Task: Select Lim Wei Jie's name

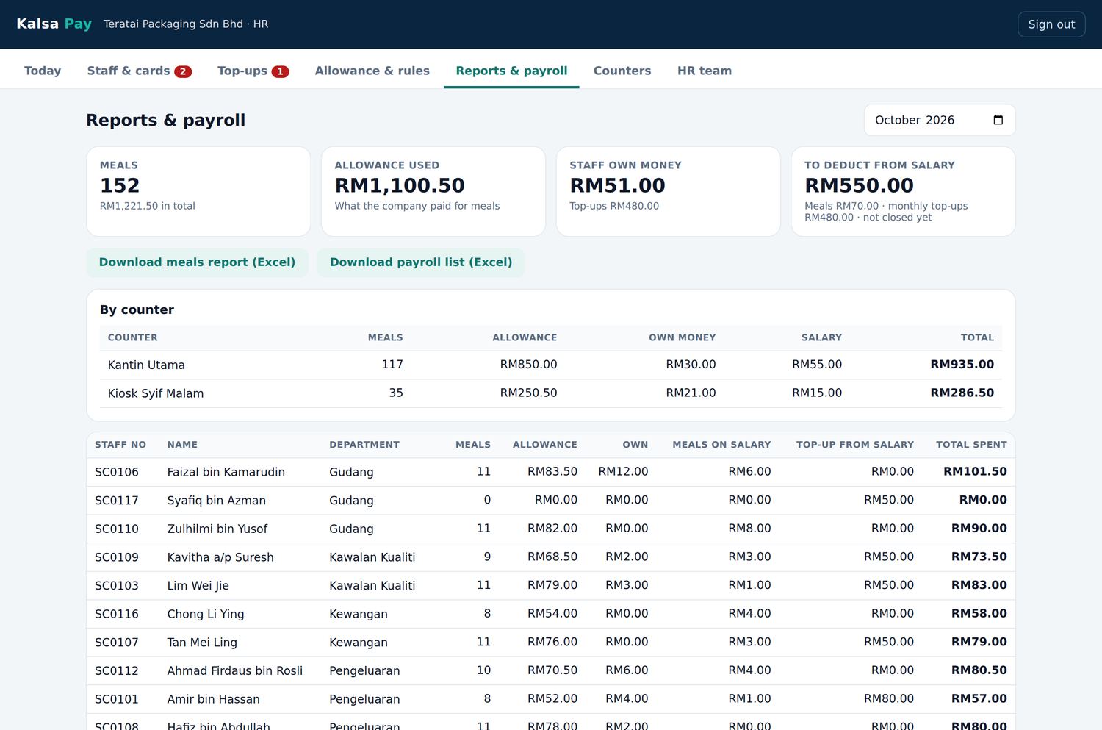Action: pyautogui.click(x=198, y=586)
